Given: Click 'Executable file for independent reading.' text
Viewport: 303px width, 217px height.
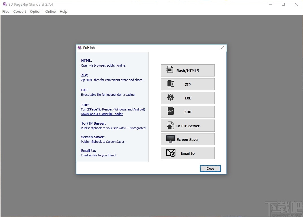Looking at the screenshot, I should 108,94.
